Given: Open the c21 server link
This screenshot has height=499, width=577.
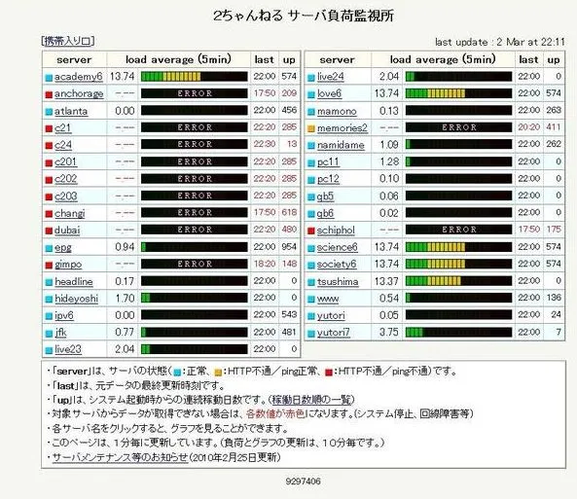Looking at the screenshot, I should [62, 127].
